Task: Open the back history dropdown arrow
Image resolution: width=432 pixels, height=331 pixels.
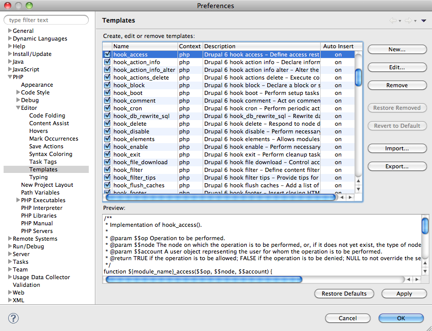Action: 400,21
